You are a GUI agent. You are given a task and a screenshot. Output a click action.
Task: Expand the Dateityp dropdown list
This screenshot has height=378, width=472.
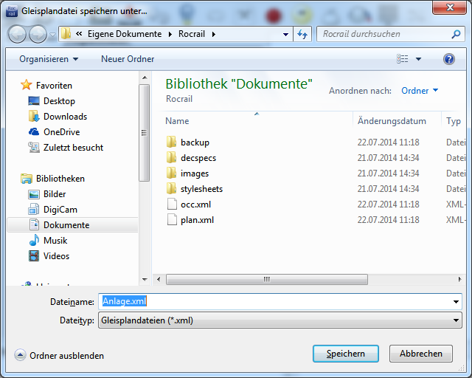point(457,320)
